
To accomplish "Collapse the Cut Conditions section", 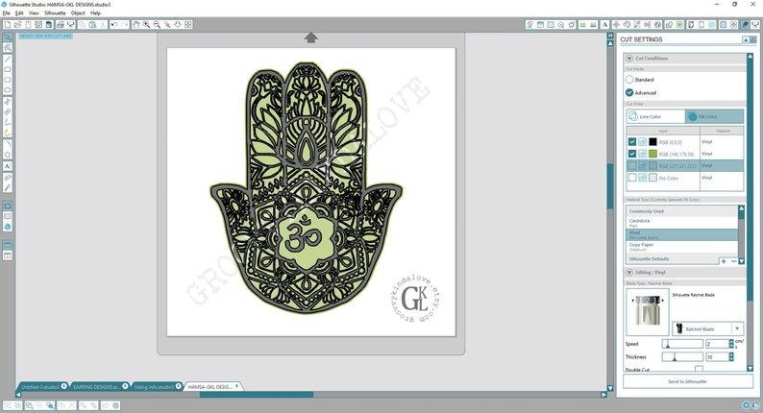I will click(x=629, y=58).
